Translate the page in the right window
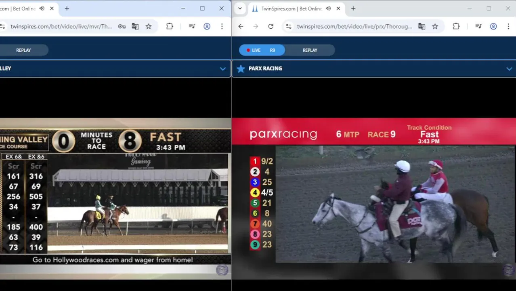Viewport: 516px width, 291px height. coord(422,26)
